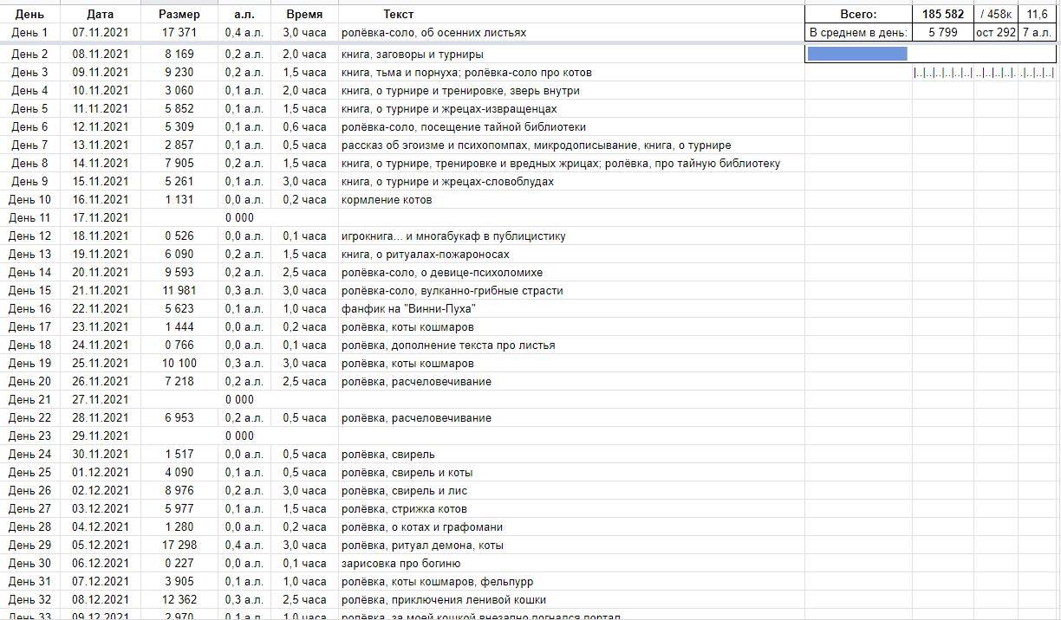Click the dotted sparkline chart cell

coord(984,73)
